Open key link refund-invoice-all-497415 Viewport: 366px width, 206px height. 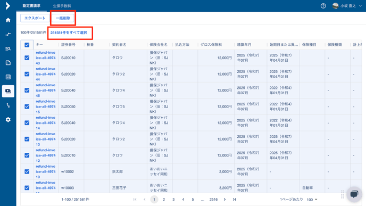pos(46,106)
